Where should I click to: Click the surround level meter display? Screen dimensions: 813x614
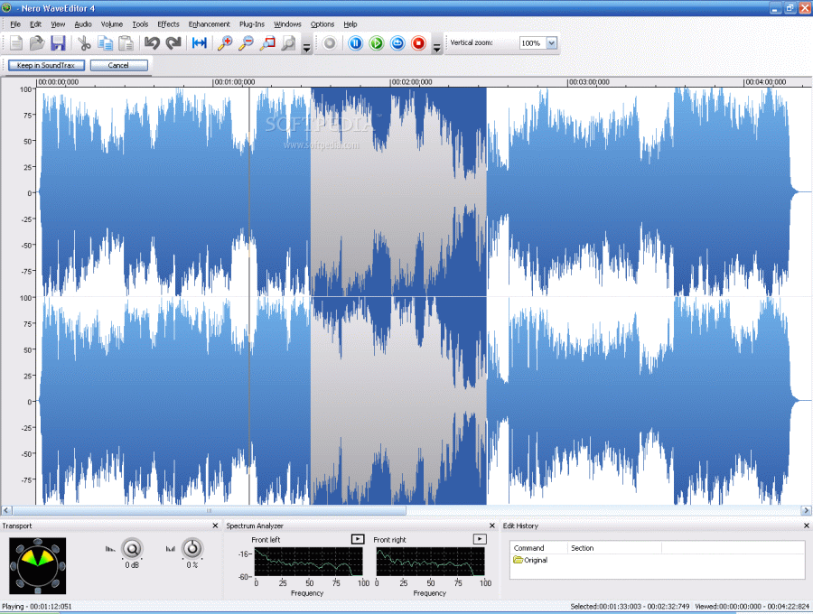click(37, 566)
